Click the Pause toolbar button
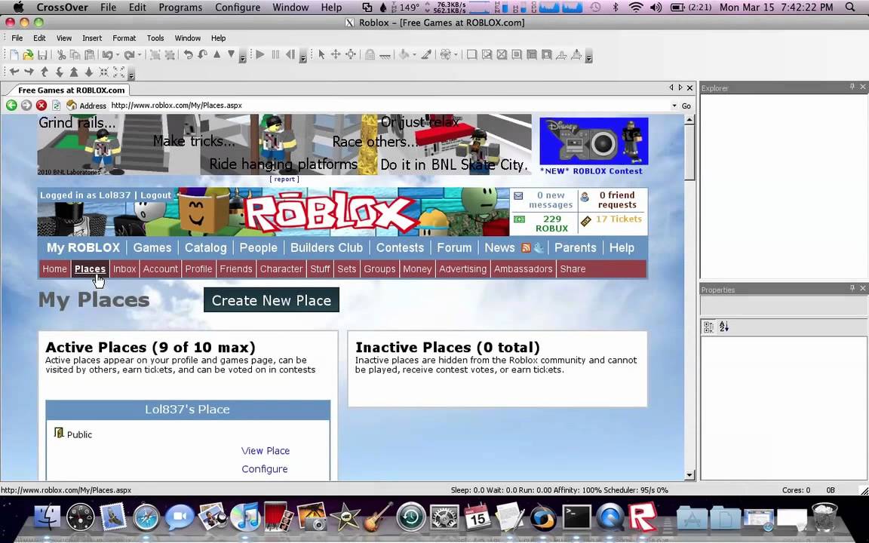Screen dimensions: 869x543 pyautogui.click(x=275, y=55)
